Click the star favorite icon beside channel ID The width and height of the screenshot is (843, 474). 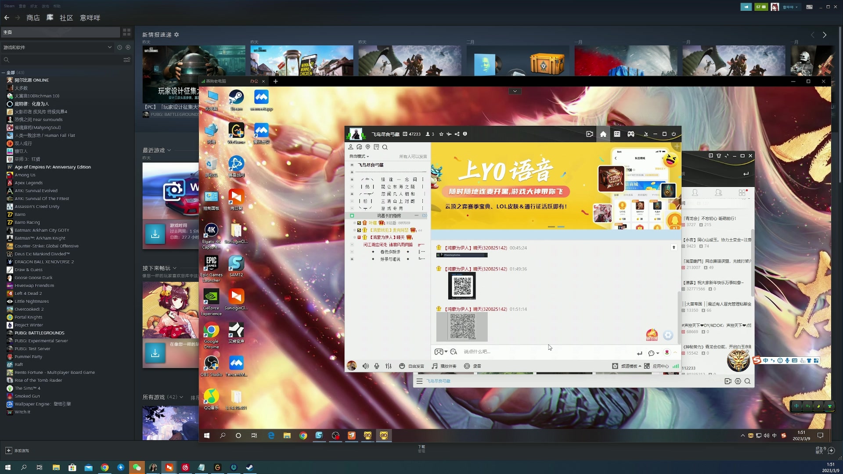coord(441,134)
